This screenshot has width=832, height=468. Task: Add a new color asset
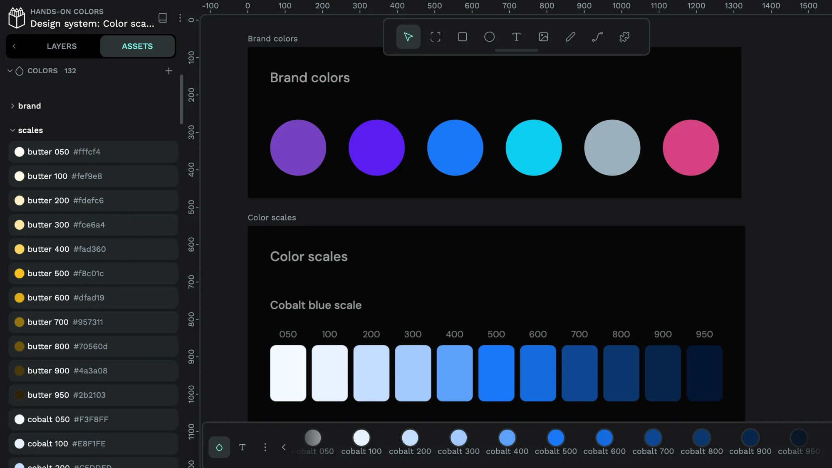click(x=168, y=71)
